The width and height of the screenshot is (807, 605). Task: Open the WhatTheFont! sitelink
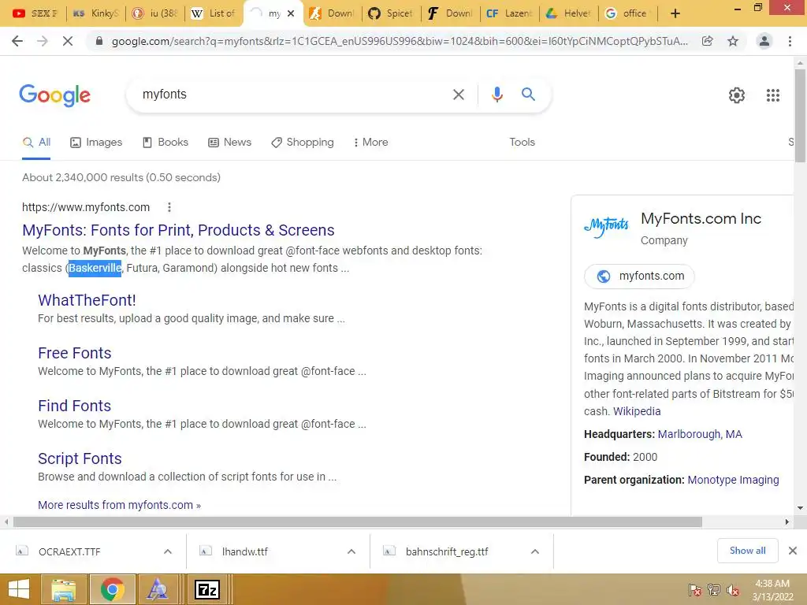tap(87, 300)
